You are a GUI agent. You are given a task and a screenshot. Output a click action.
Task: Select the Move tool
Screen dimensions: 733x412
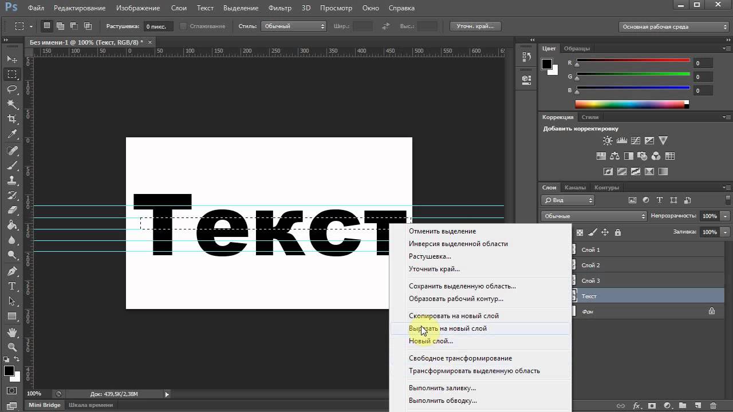point(12,59)
